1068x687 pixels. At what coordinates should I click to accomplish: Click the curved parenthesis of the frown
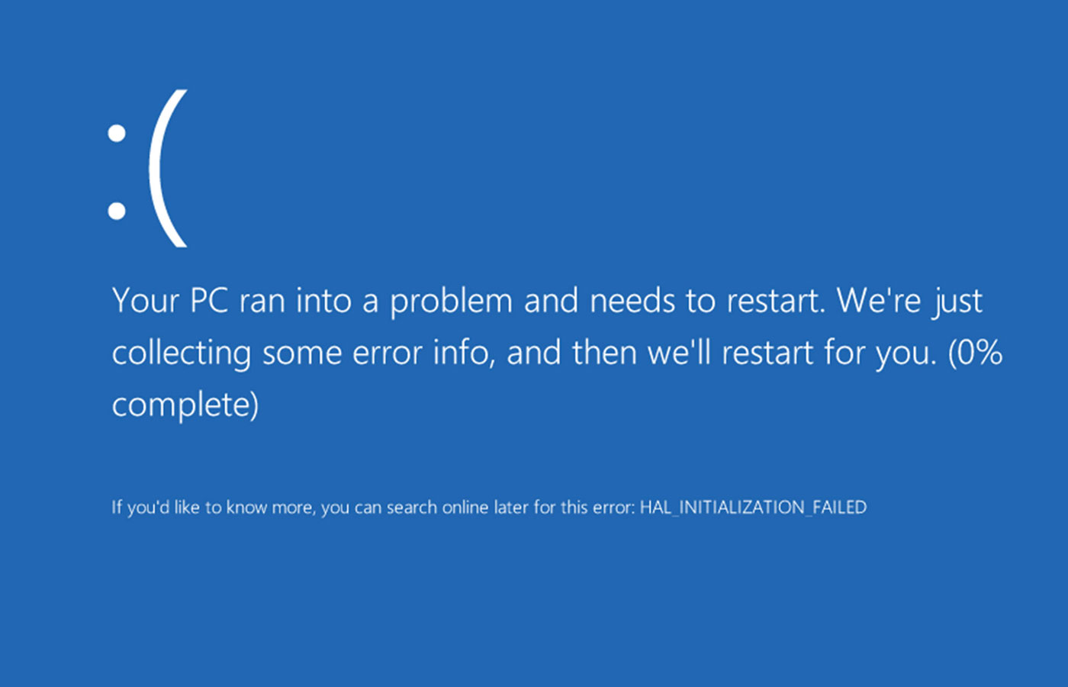[x=168, y=169]
